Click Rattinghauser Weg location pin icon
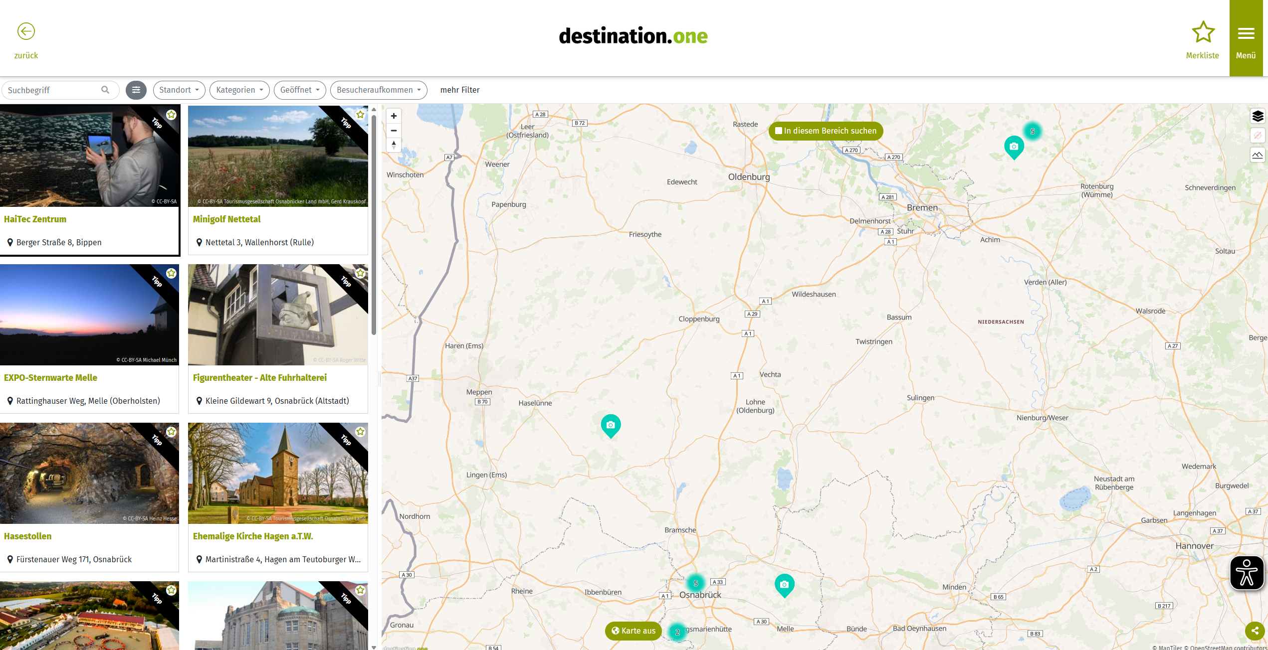The width and height of the screenshot is (1268, 650). tap(10, 401)
